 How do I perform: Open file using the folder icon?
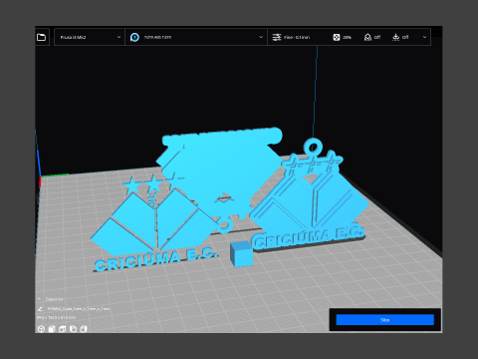coord(41,37)
